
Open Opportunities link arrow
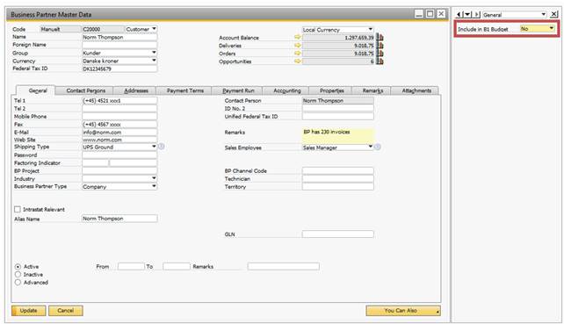297,61
